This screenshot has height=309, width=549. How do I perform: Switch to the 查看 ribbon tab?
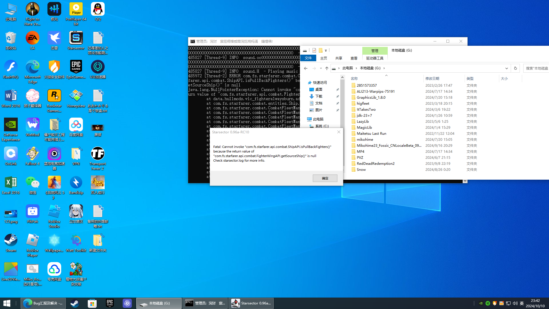(x=354, y=58)
